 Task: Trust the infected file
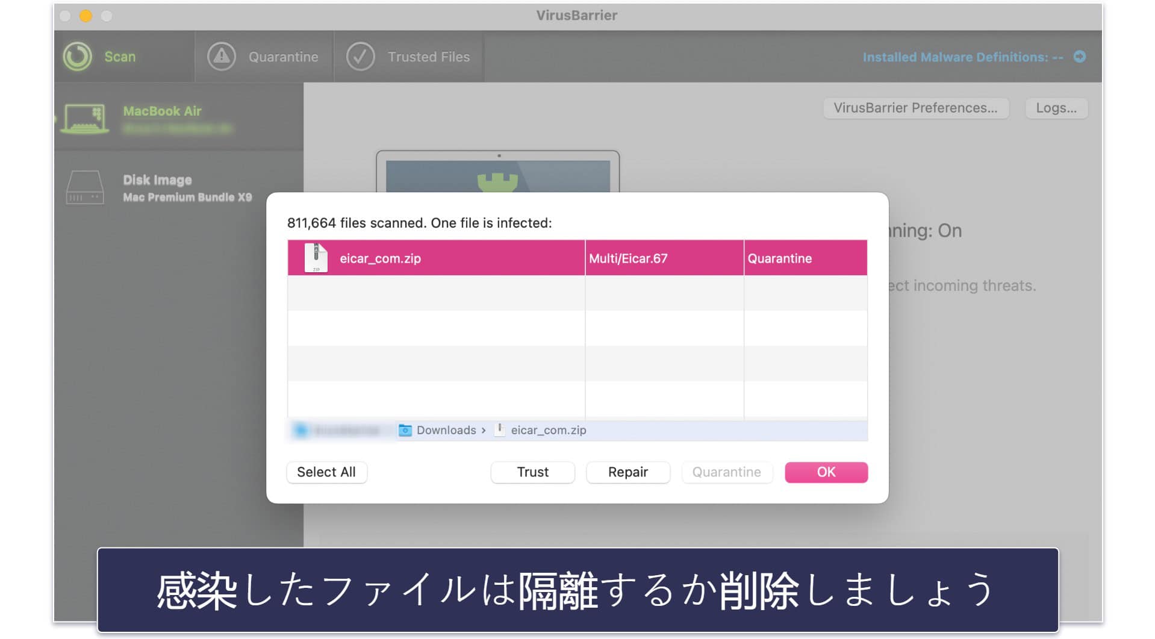533,472
